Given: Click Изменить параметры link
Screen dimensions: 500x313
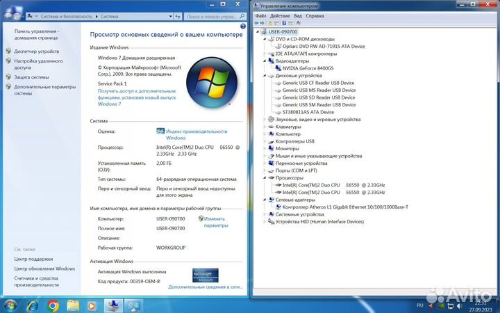Looking at the screenshot, I should pyautogui.click(x=216, y=222).
